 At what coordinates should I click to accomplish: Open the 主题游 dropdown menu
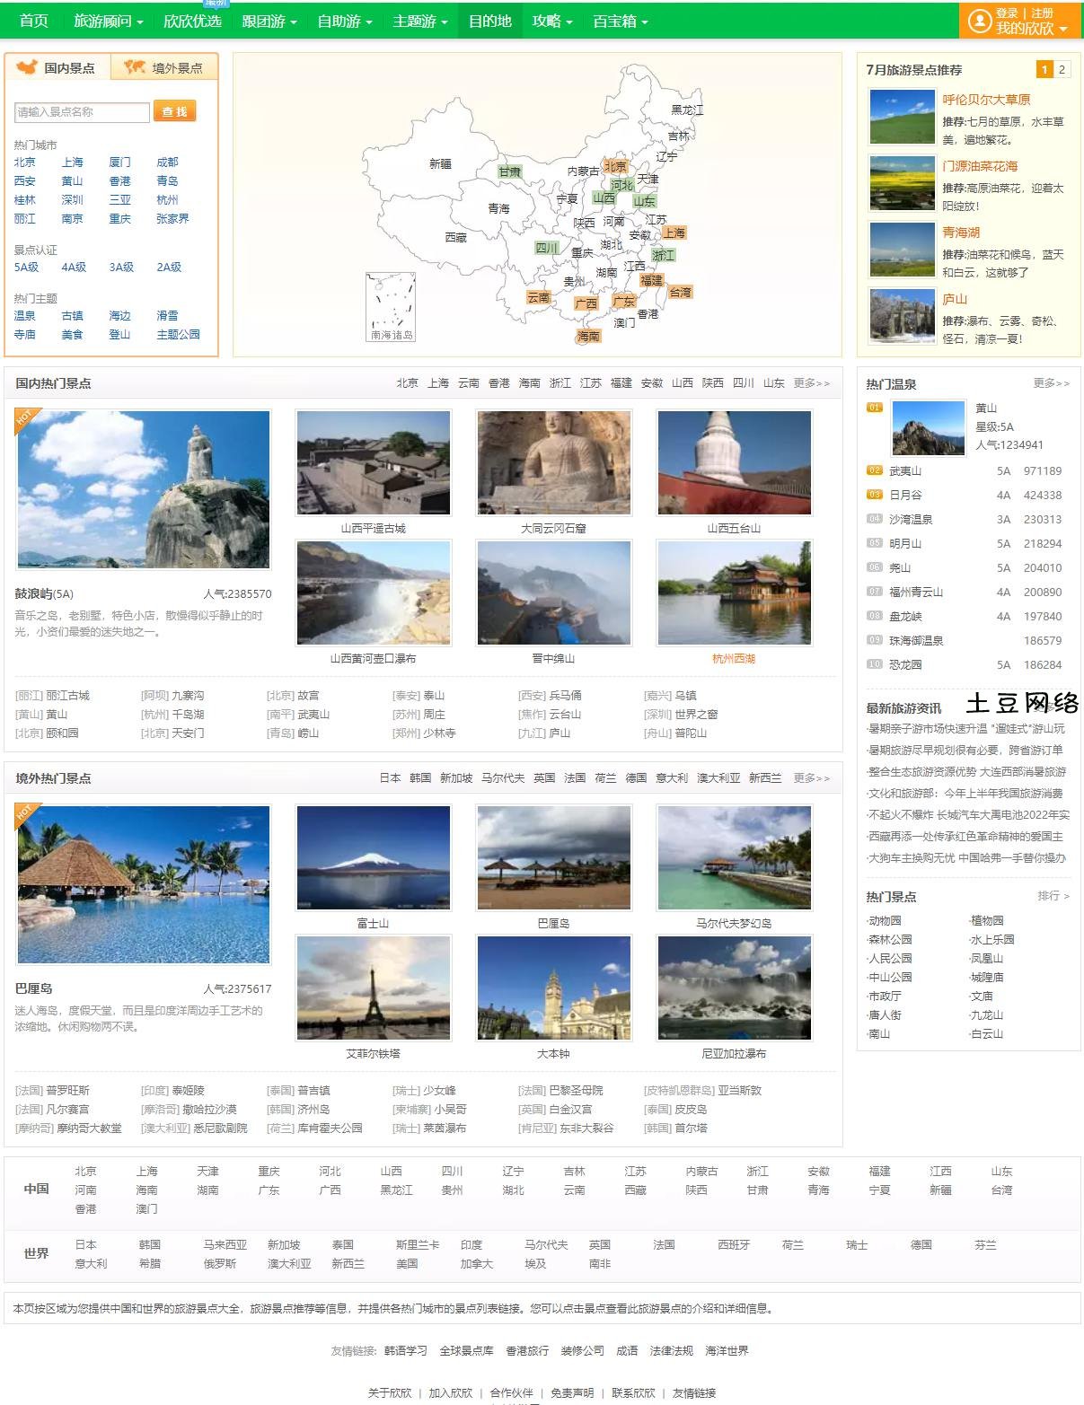pos(418,21)
